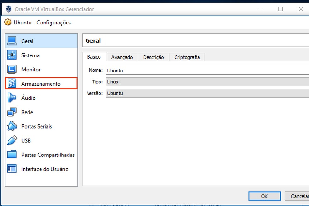Open the Tipo dropdown showing Linux
This screenshot has height=206, width=309.
click(x=207, y=82)
